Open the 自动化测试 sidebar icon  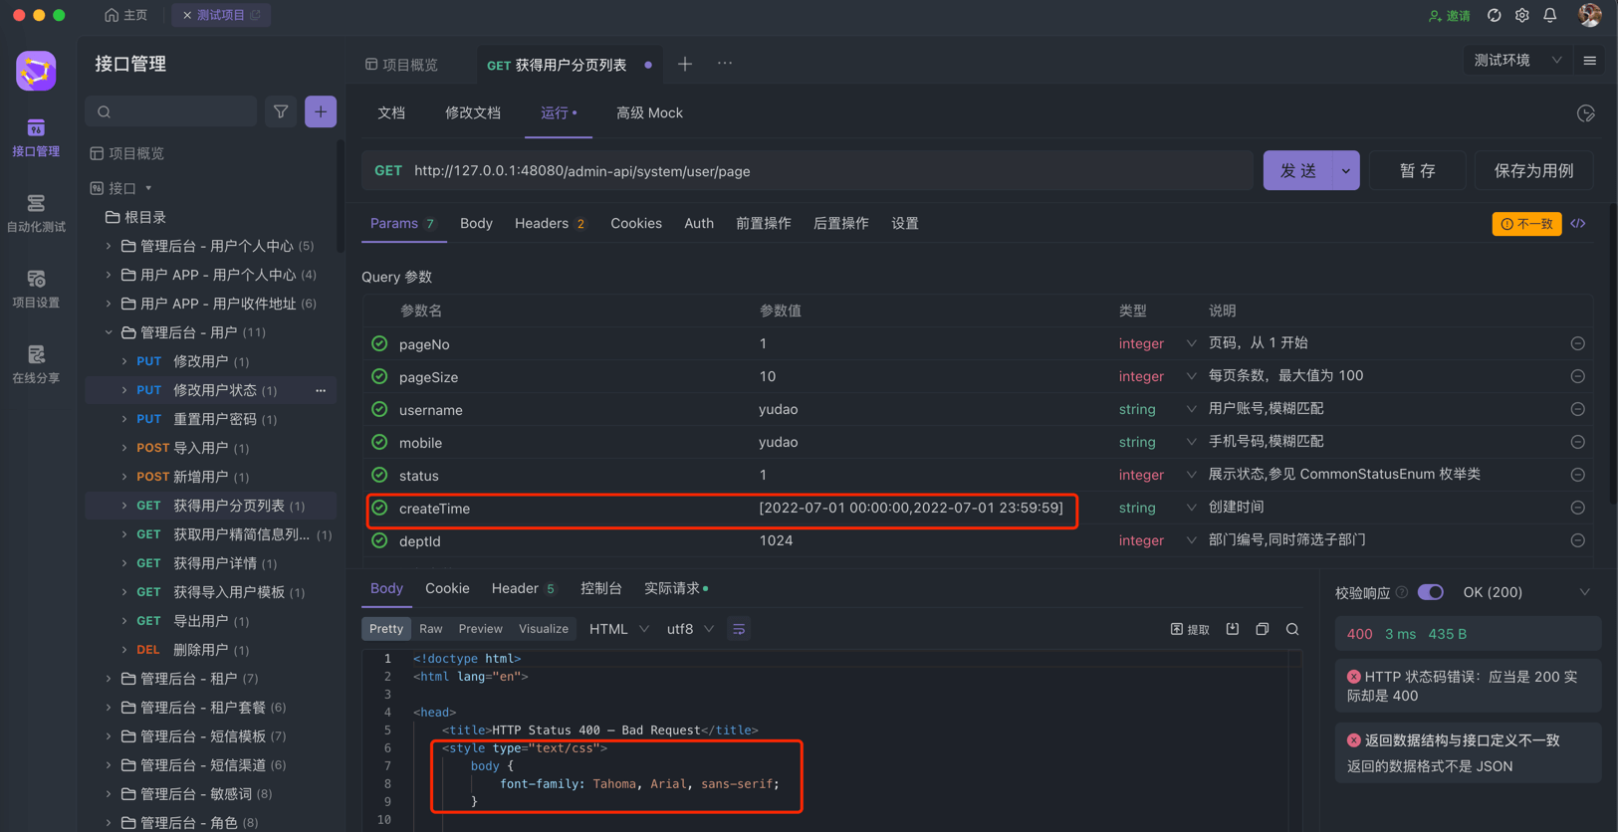tap(36, 213)
